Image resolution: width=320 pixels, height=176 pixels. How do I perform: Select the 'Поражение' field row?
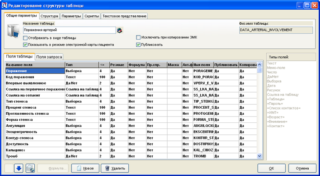(x=131, y=71)
